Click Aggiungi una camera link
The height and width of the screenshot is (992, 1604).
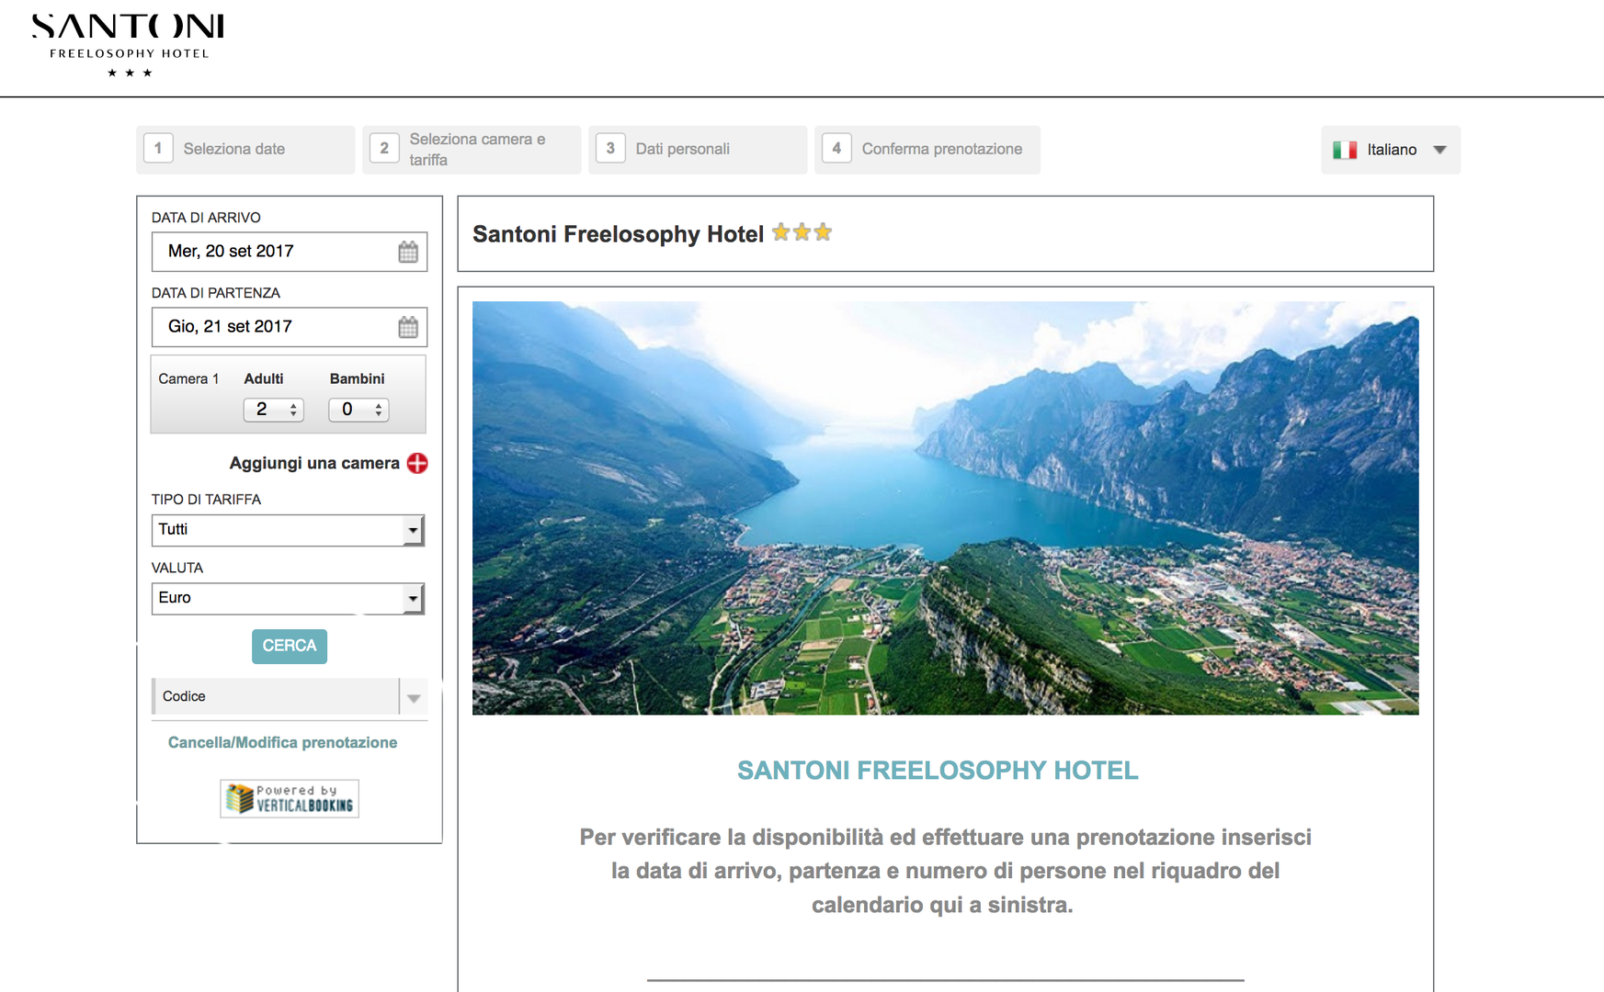[314, 463]
